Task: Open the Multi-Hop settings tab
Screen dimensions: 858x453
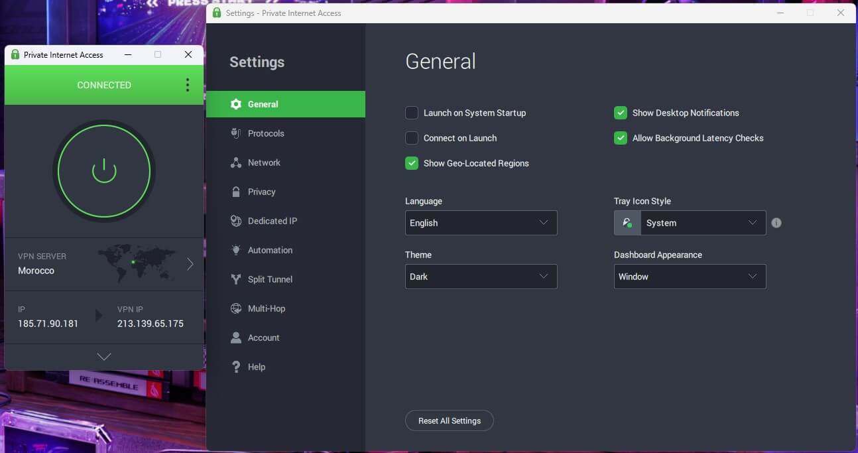Action: point(286,308)
